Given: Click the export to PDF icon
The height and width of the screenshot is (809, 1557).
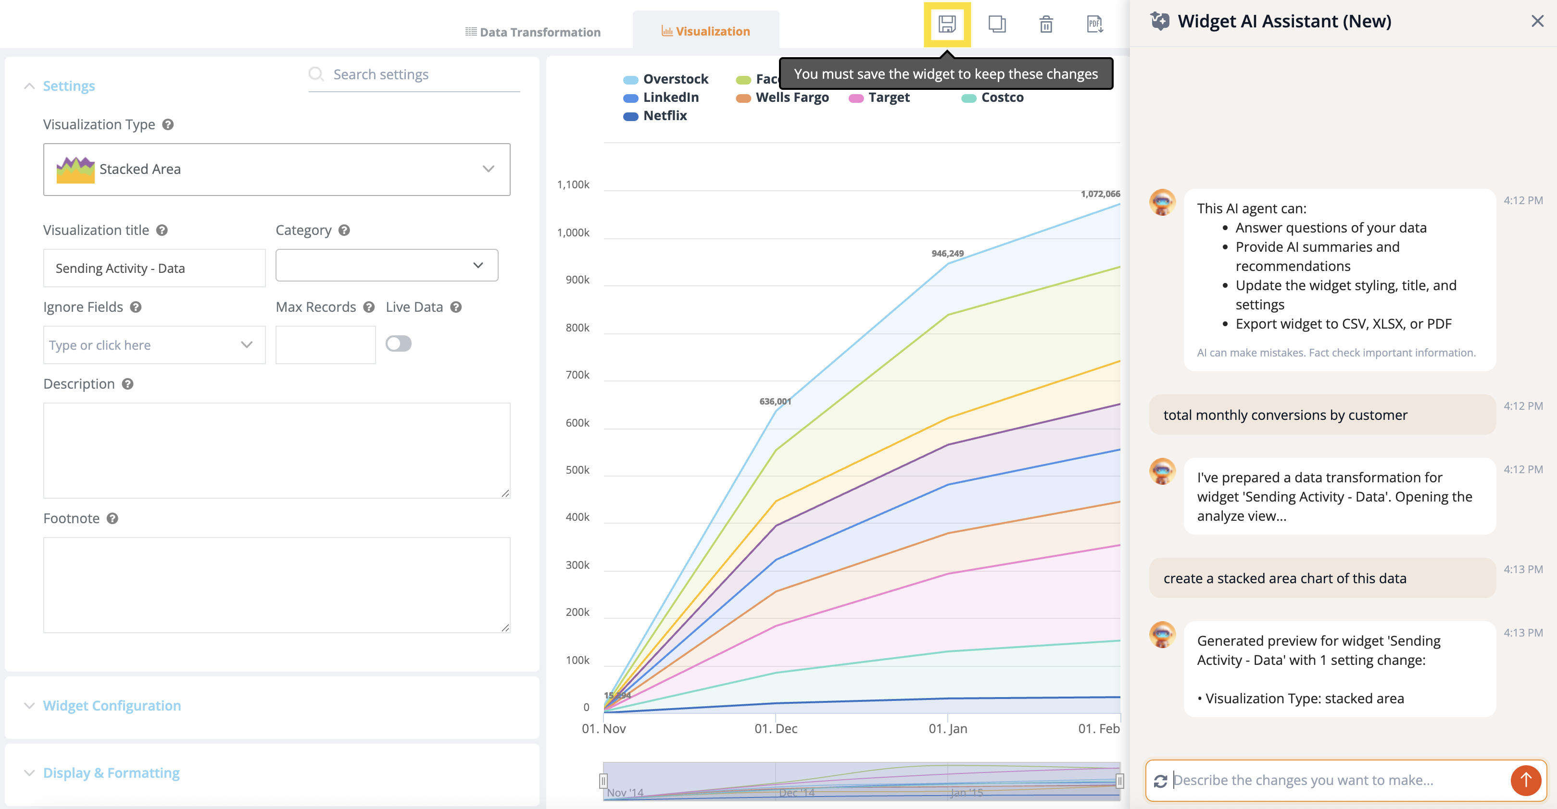Looking at the screenshot, I should (x=1094, y=24).
